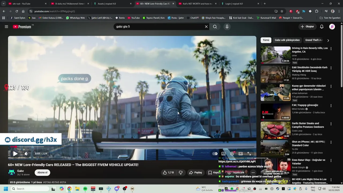Image resolution: width=343 pixels, height=193 pixels.
Task: Open the YouTube hamburger guide menu
Action: pyautogui.click(x=6, y=27)
